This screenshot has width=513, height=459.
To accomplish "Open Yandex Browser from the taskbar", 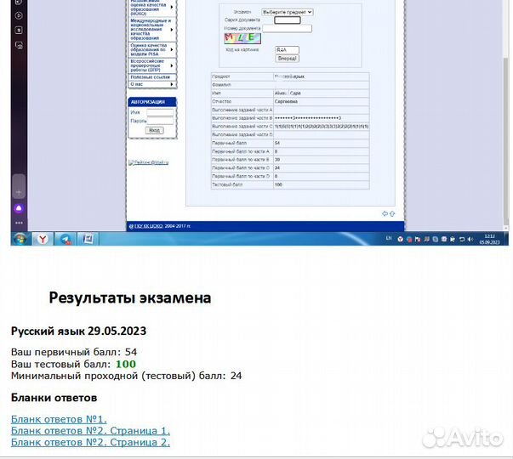I will click(43, 240).
